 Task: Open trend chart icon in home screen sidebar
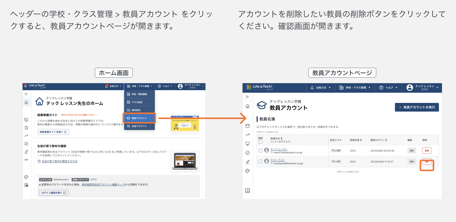pos(26,136)
